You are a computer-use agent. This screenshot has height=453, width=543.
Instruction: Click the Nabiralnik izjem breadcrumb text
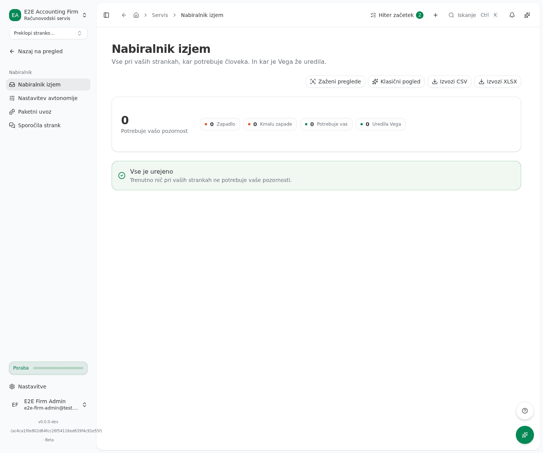click(x=202, y=15)
